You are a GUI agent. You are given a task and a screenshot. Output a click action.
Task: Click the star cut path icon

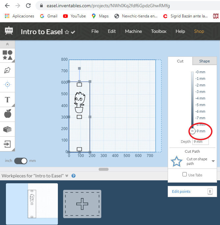point(177,161)
